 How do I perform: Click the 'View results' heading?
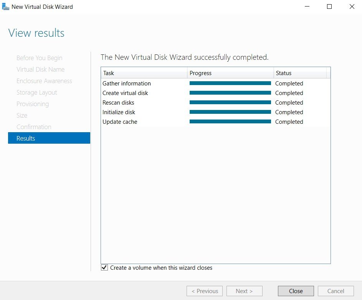pos(36,33)
